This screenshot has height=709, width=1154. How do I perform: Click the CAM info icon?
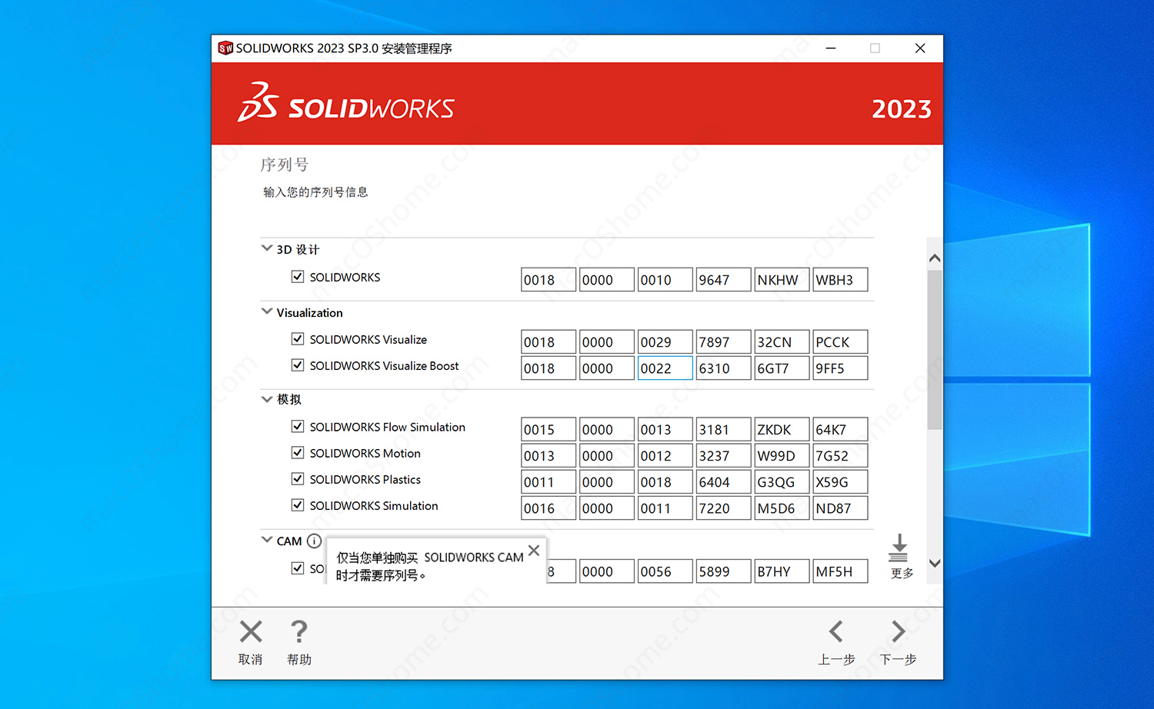pos(314,541)
